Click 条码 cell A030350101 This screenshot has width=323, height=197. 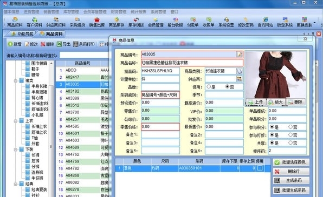click(x=199, y=168)
